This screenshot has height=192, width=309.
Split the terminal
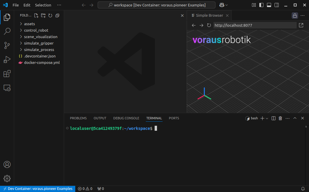pos(273,118)
